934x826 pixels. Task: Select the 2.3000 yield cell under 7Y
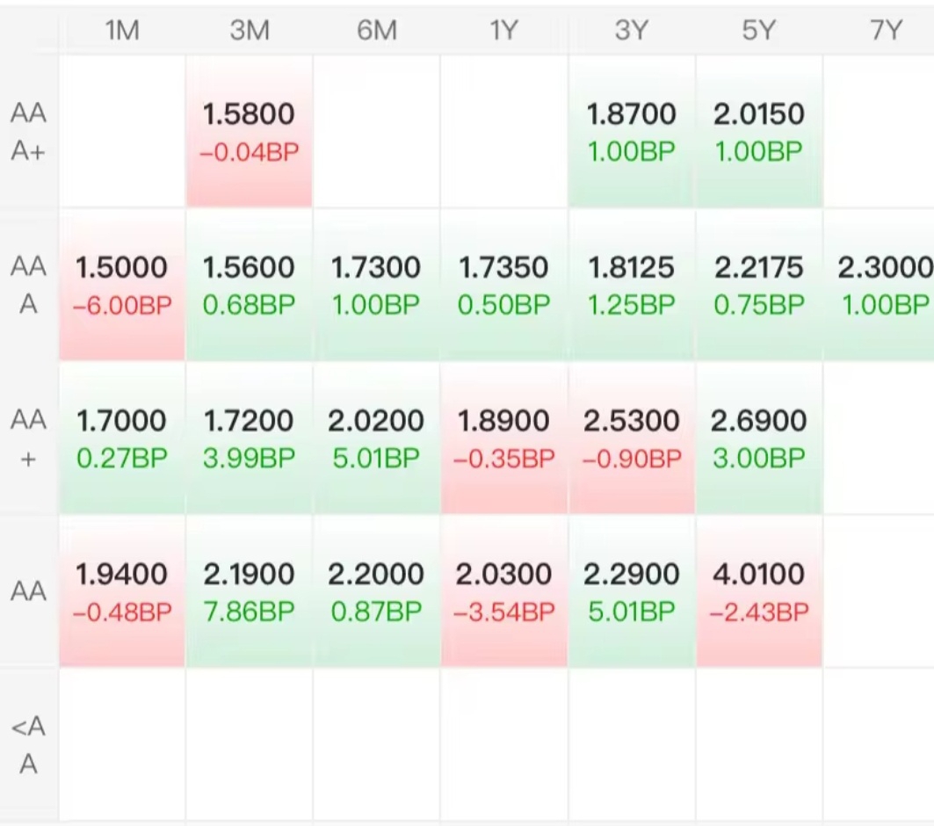click(x=883, y=285)
